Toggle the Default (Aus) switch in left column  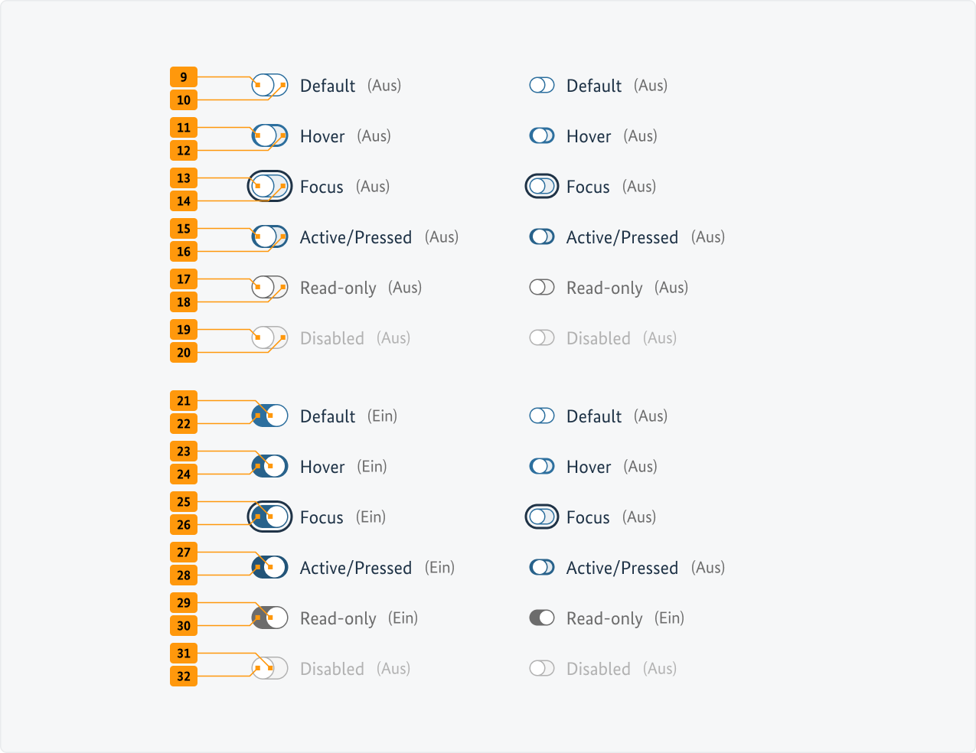(x=269, y=85)
